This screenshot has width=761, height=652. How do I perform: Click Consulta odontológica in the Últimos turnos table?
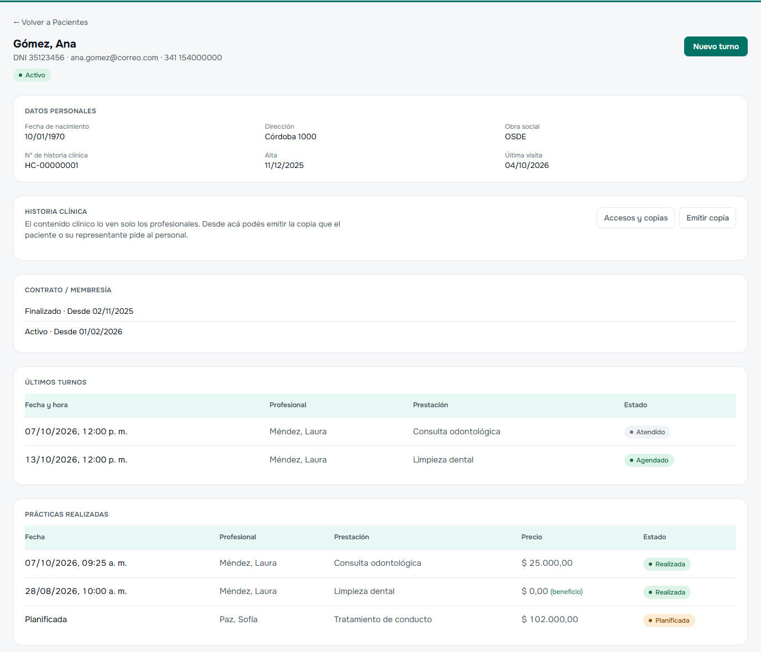coord(456,432)
